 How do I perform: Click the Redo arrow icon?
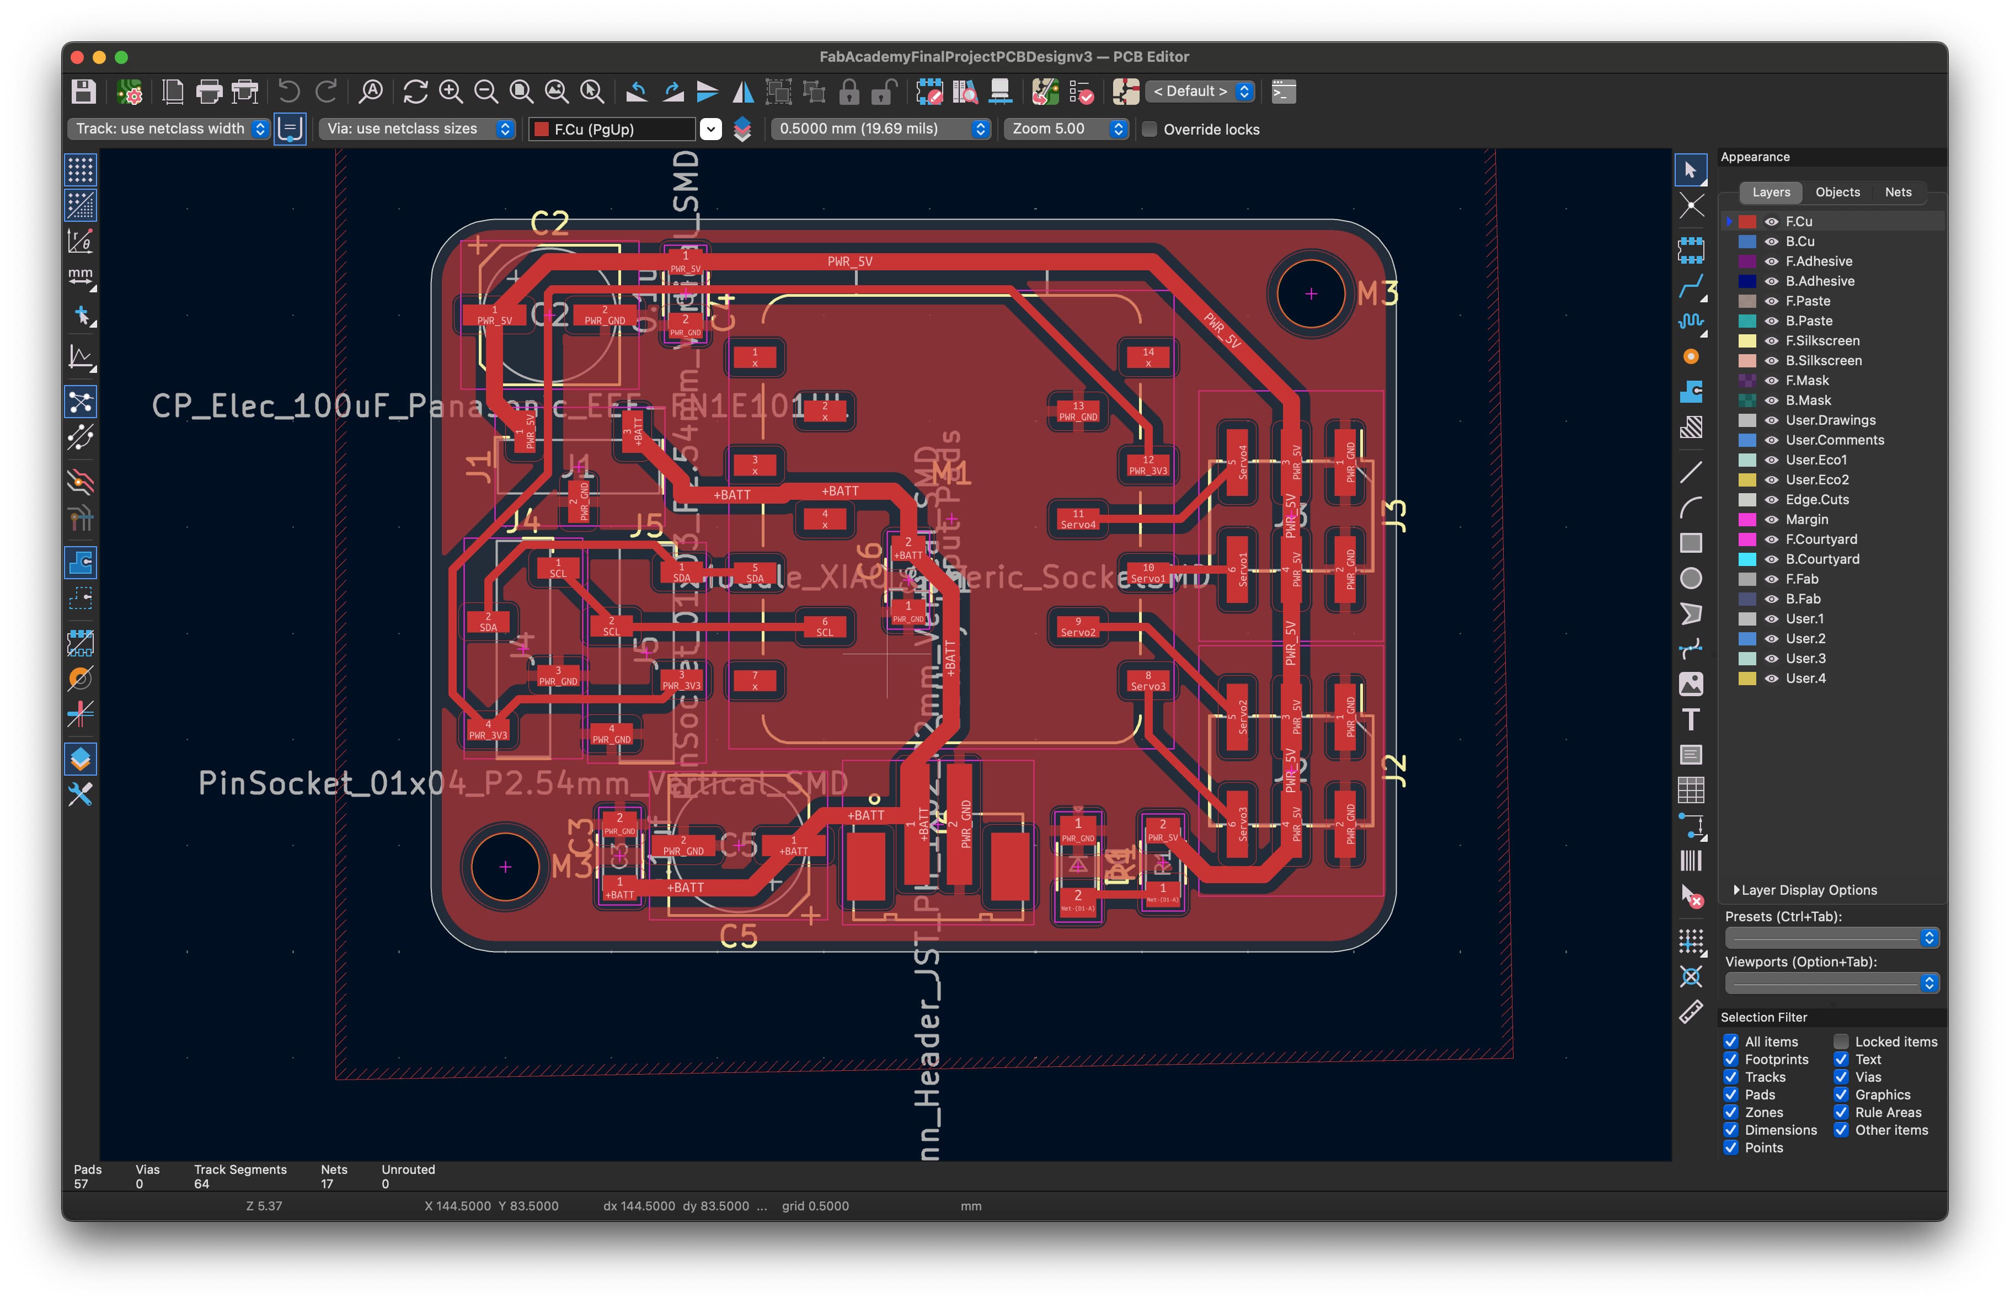pos(326,91)
